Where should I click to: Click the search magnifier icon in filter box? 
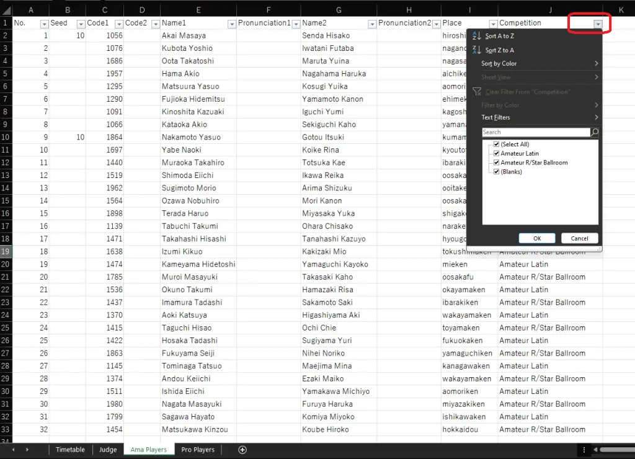tap(595, 132)
